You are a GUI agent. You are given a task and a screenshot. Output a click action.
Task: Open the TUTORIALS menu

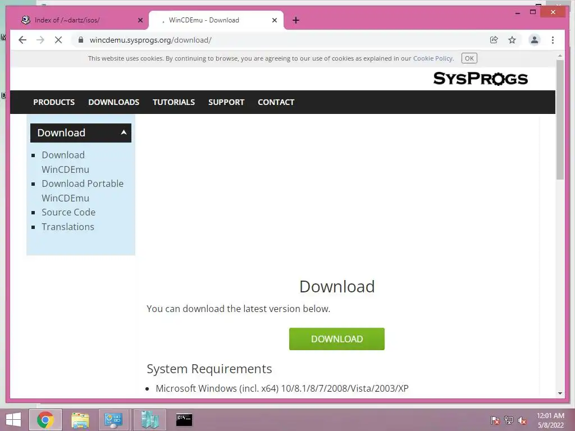(174, 102)
